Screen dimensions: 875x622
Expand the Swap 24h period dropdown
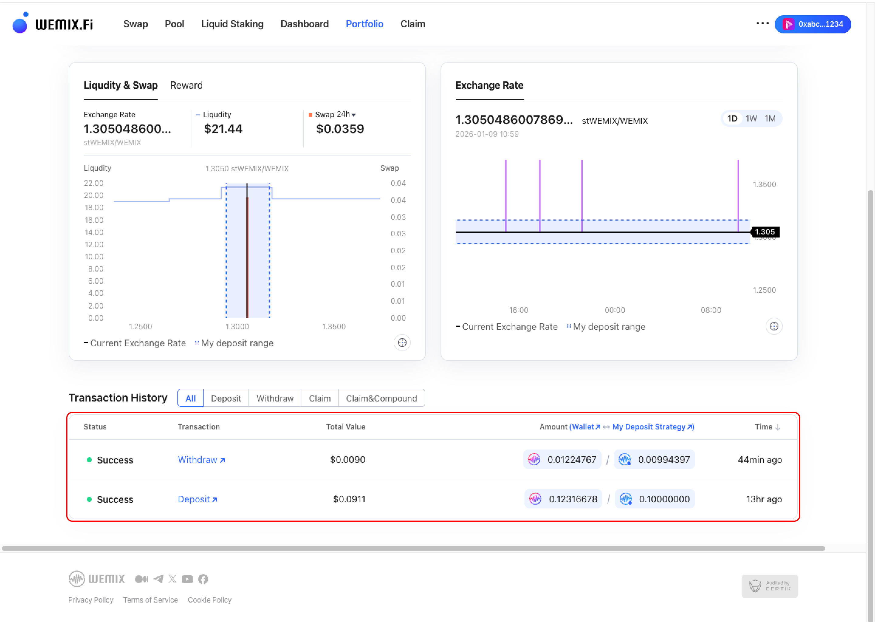tap(346, 114)
